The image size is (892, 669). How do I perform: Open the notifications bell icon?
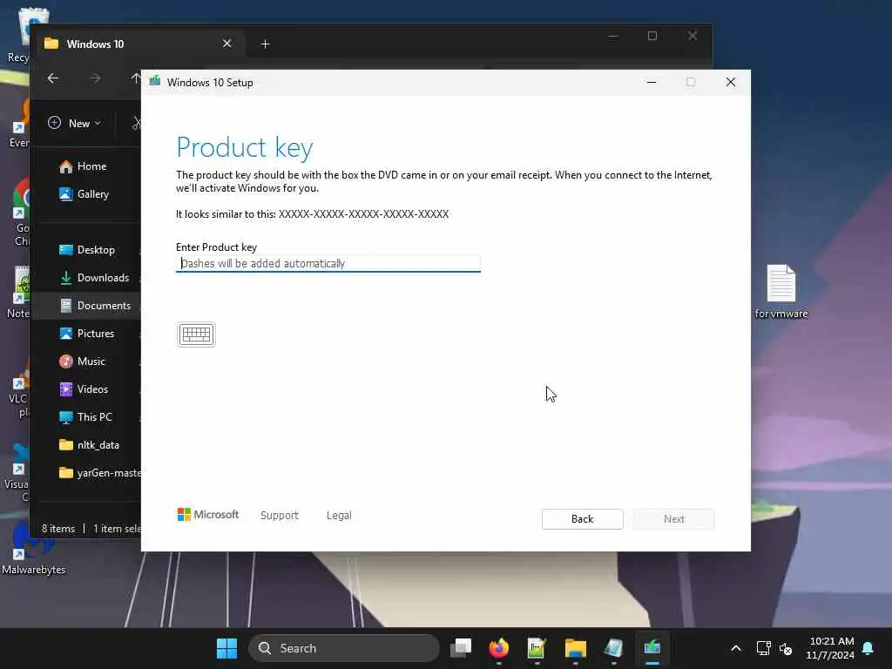(x=868, y=648)
